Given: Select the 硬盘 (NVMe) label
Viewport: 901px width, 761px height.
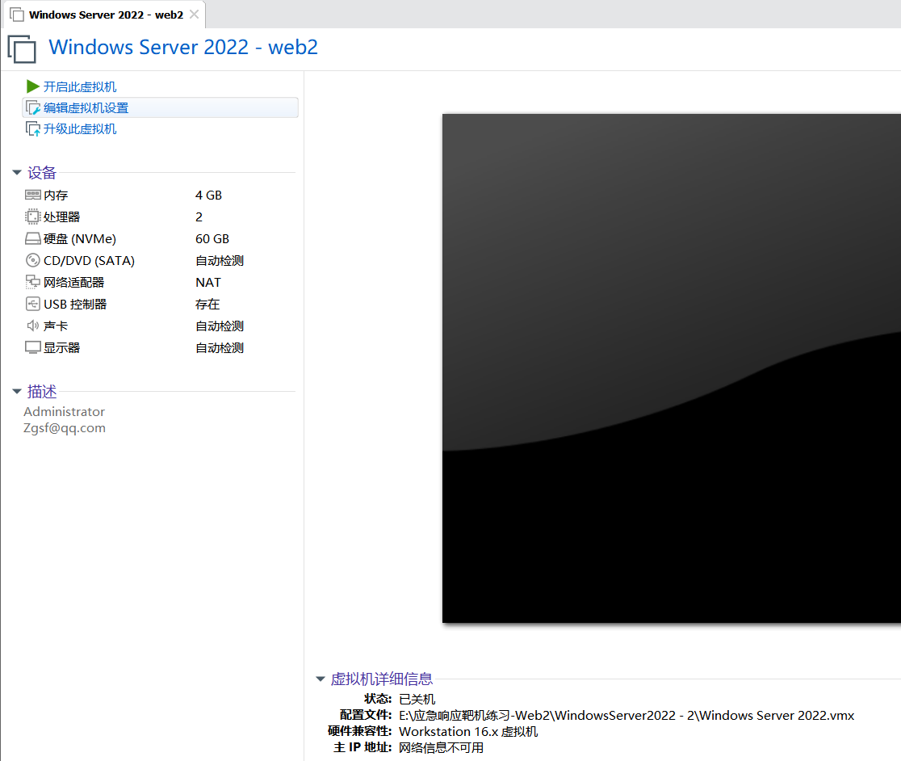Looking at the screenshot, I should point(80,239).
